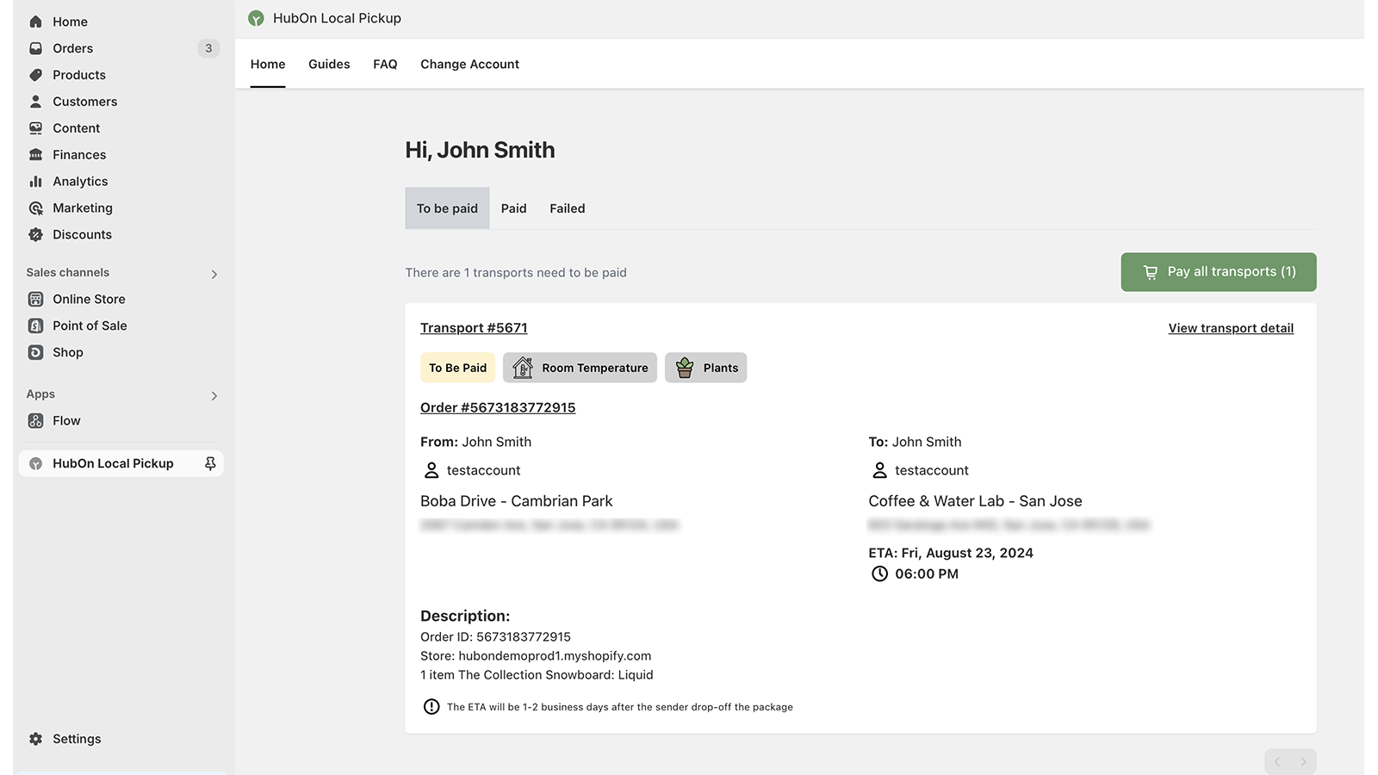Click the To Be Paid status badge
The image size is (1378, 775).
click(457, 368)
